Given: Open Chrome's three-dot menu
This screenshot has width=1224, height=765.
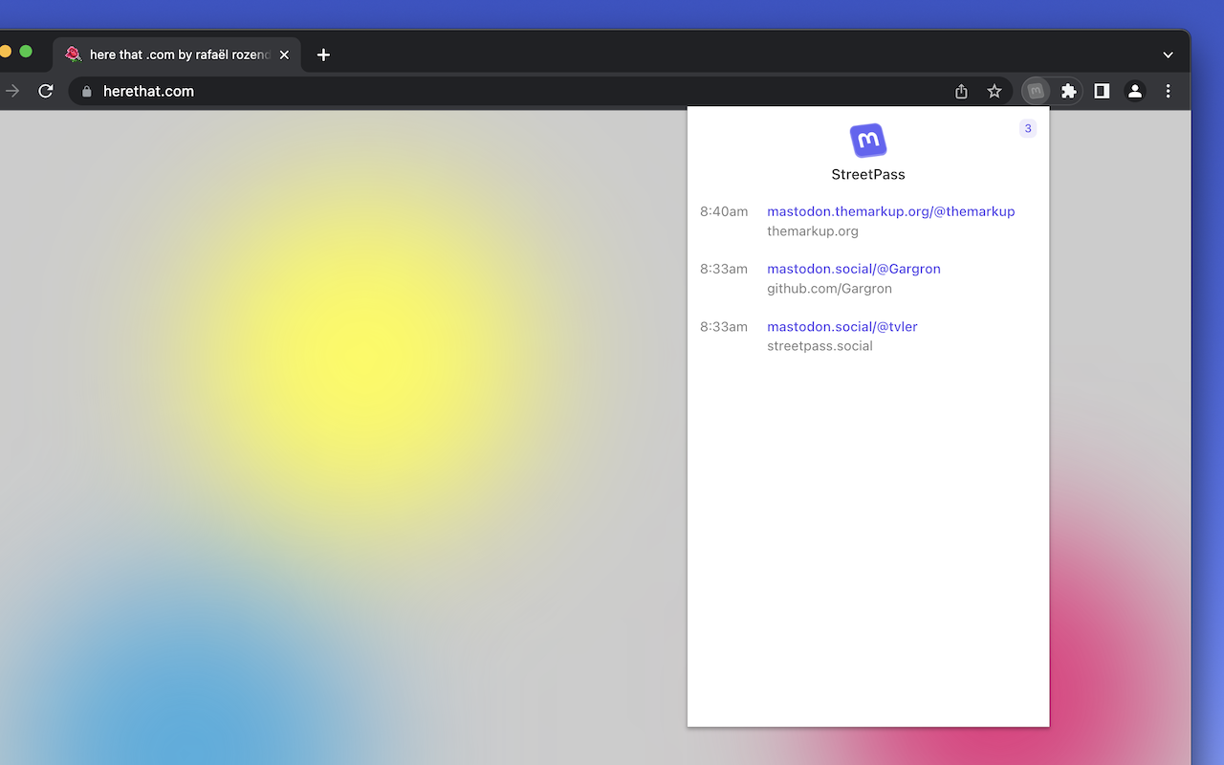Looking at the screenshot, I should tap(1168, 91).
